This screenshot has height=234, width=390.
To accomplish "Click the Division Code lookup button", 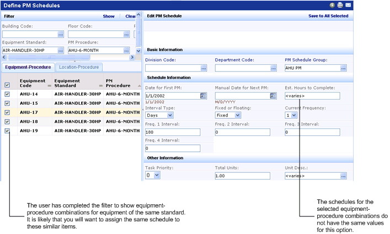I will click(204, 68).
